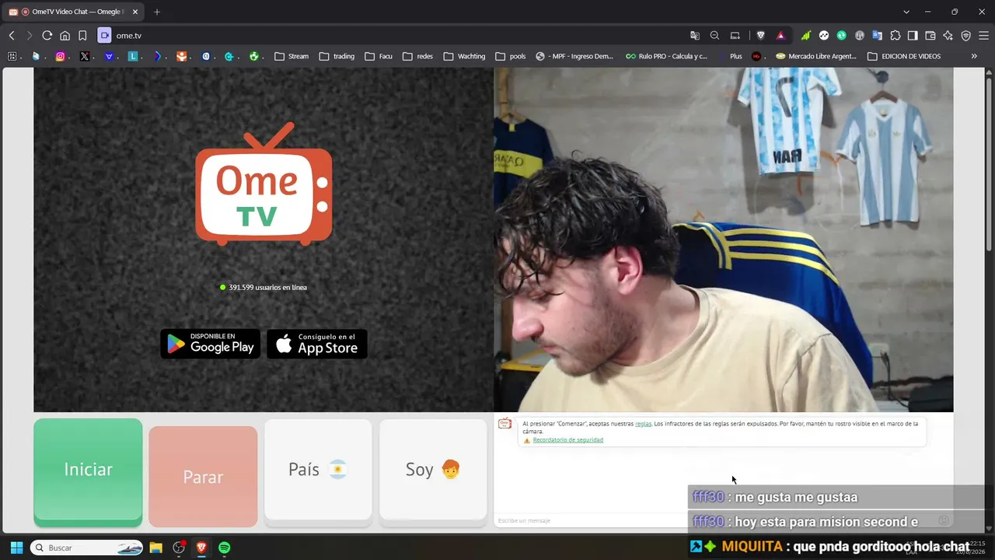This screenshot has height=560, width=995.
Task: Open the Wachting bookmarks folder
Action: 464,56
